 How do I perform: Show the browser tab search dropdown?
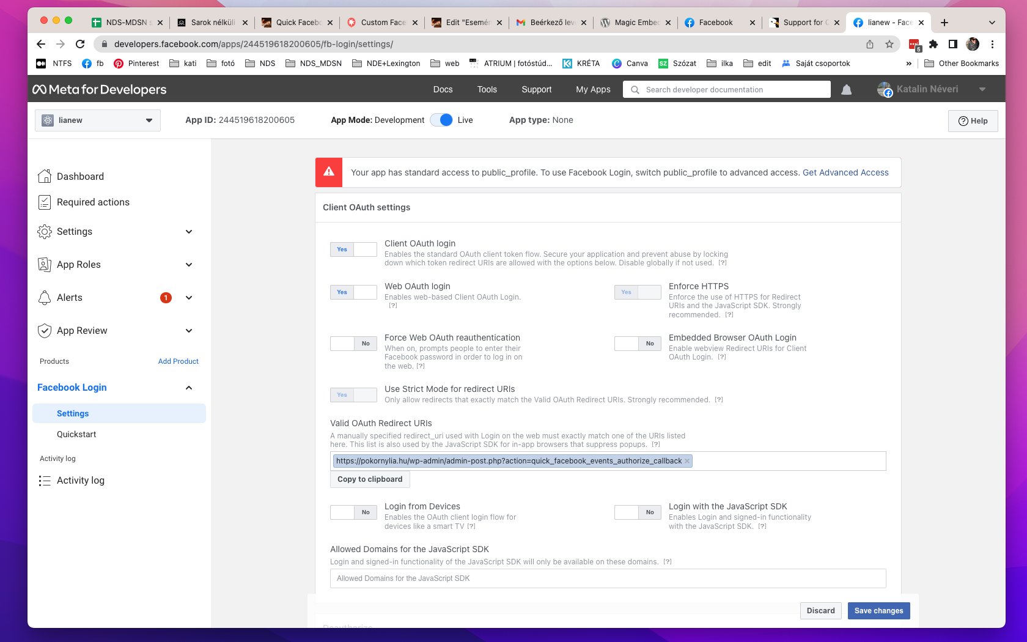992,23
